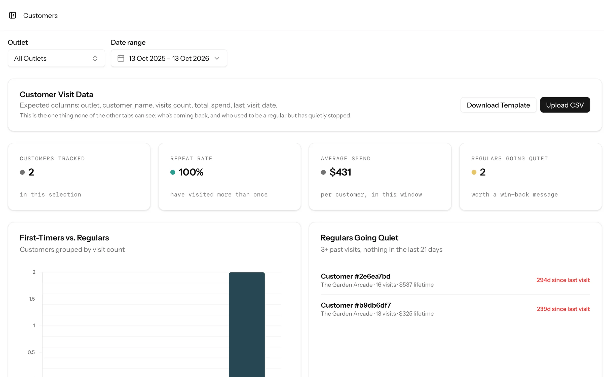Click 'worth a win-back message' caption
Viewport: 604px width, 377px height.
click(514, 195)
